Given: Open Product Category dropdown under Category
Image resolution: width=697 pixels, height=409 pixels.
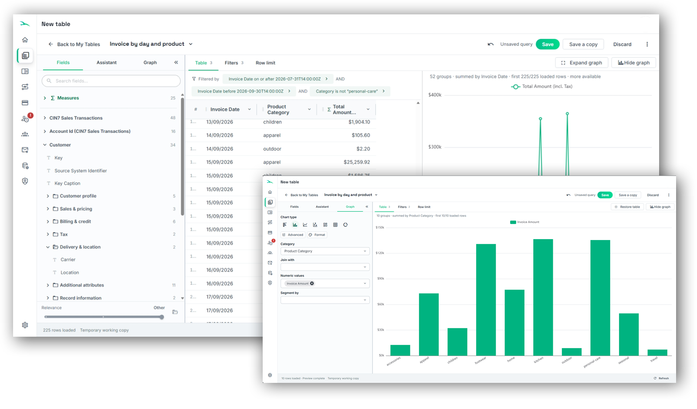Looking at the screenshot, I should tap(325, 251).
